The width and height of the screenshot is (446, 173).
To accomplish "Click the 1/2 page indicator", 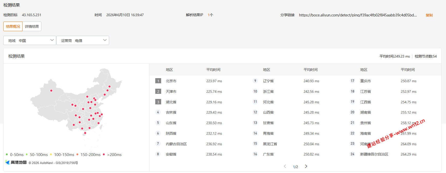I will point(295,167).
